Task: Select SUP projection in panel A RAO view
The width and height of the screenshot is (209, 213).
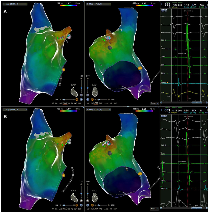Action: 80,103
